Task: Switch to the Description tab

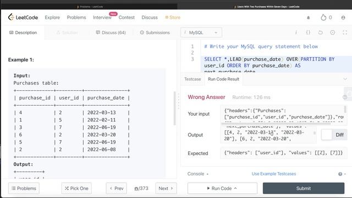Action: coord(23,32)
